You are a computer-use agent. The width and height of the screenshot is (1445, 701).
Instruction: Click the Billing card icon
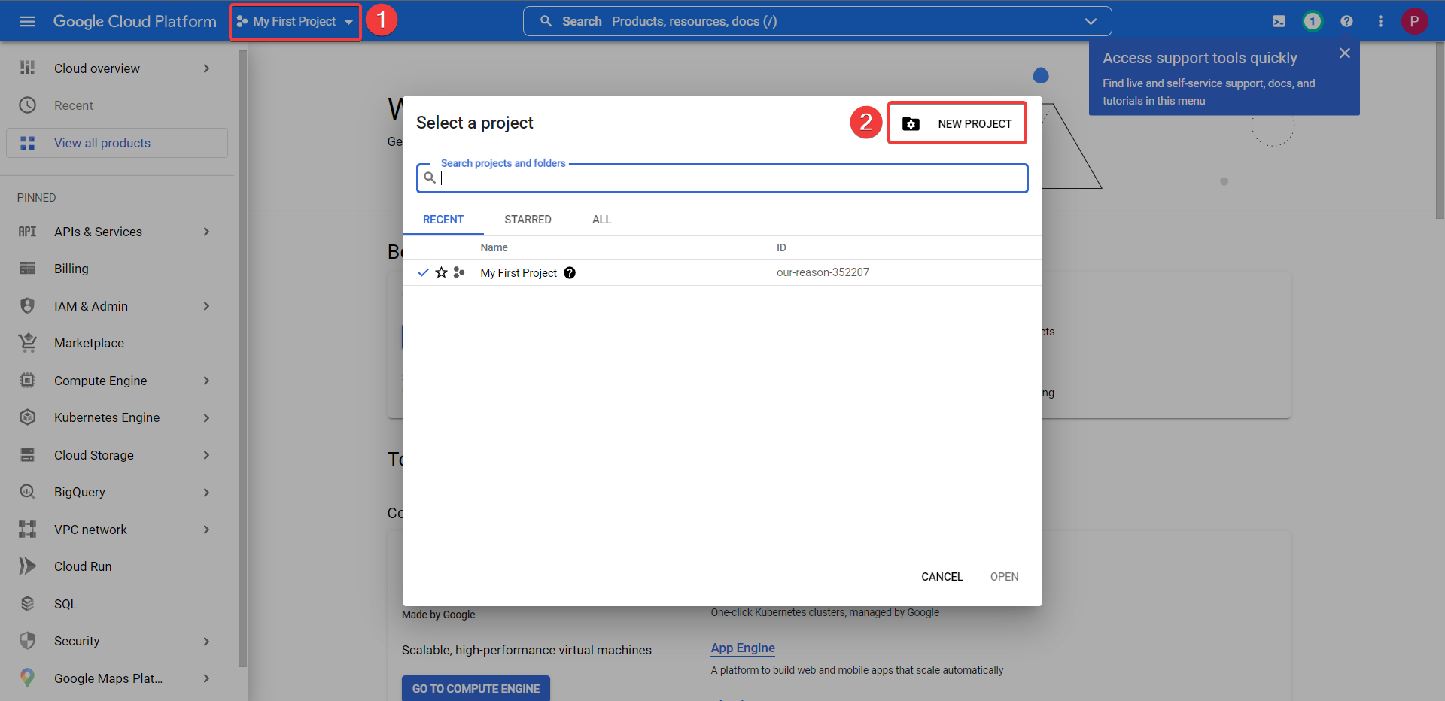(27, 269)
